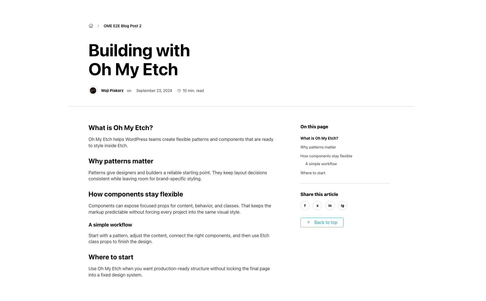486x301 pixels.
Task: Click the Why patterns matter heading
Action: pos(121,161)
